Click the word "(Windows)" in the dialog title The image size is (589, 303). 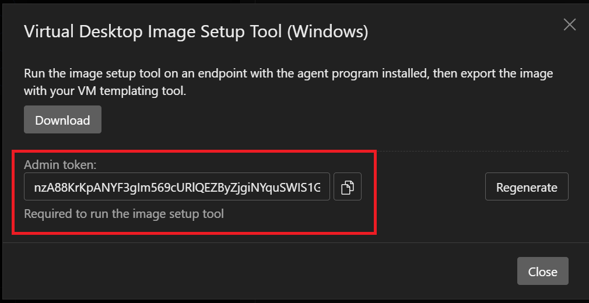coord(327,31)
